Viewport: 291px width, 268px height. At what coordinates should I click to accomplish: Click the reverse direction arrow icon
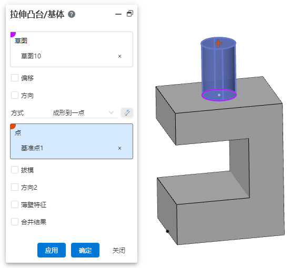(x=127, y=112)
